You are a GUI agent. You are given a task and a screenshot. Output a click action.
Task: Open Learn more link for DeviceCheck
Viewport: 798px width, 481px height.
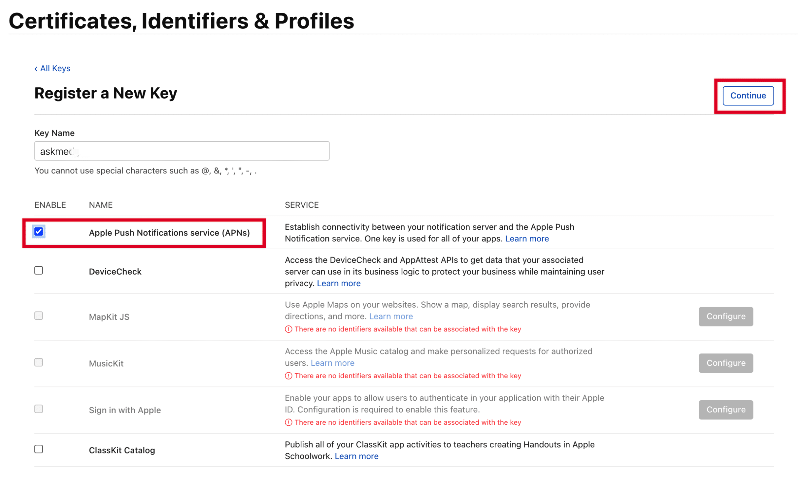[339, 283]
